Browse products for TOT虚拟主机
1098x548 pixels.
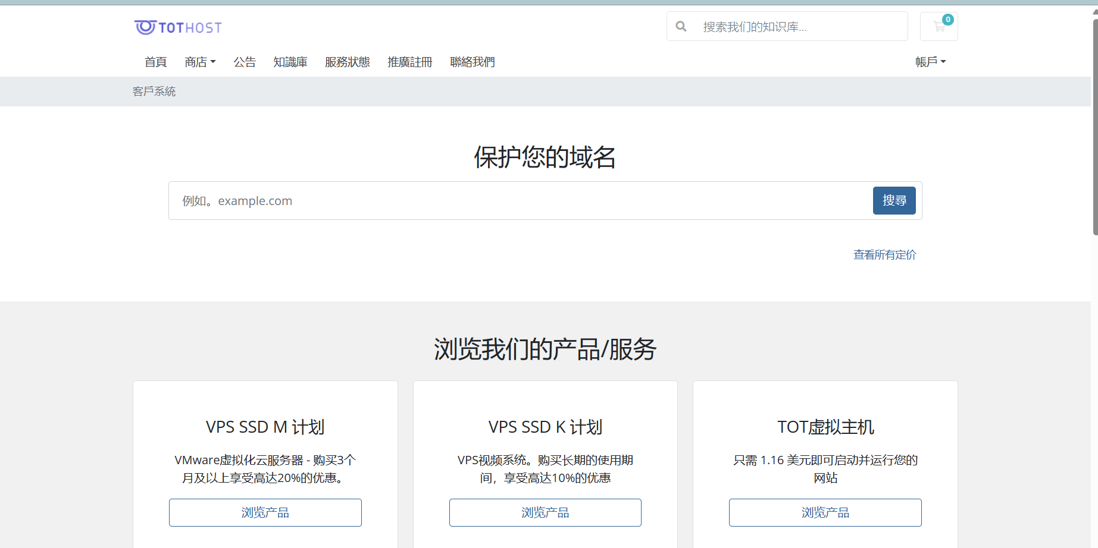click(825, 512)
